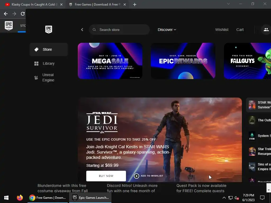The width and height of the screenshot is (271, 203).
Task: Switch to the Klasky Csupo YouTube tab
Action: tap(33, 4)
